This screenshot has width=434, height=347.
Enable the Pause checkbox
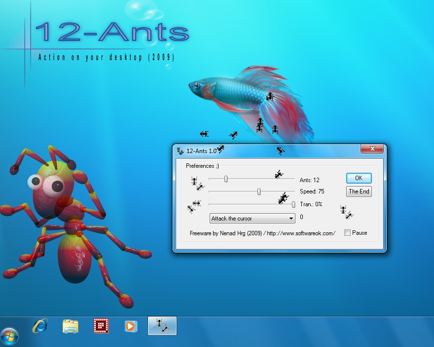click(x=347, y=233)
